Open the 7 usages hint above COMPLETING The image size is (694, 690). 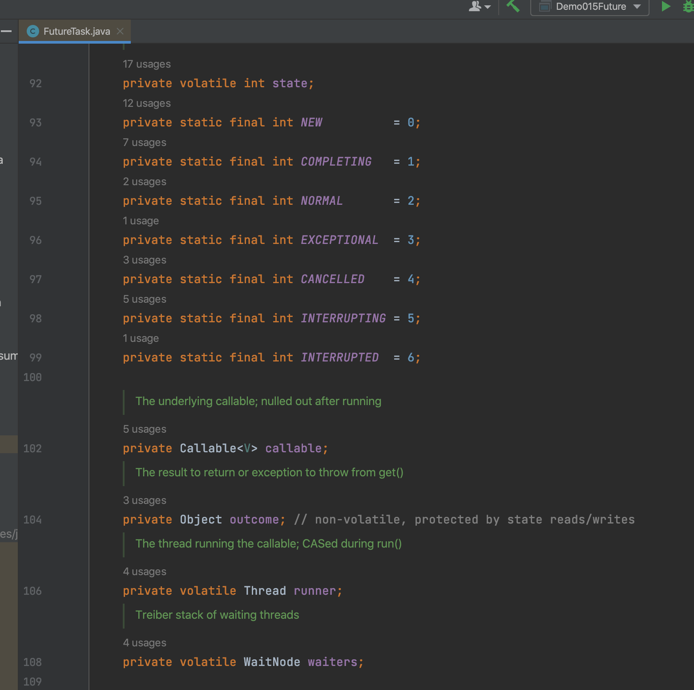click(144, 142)
